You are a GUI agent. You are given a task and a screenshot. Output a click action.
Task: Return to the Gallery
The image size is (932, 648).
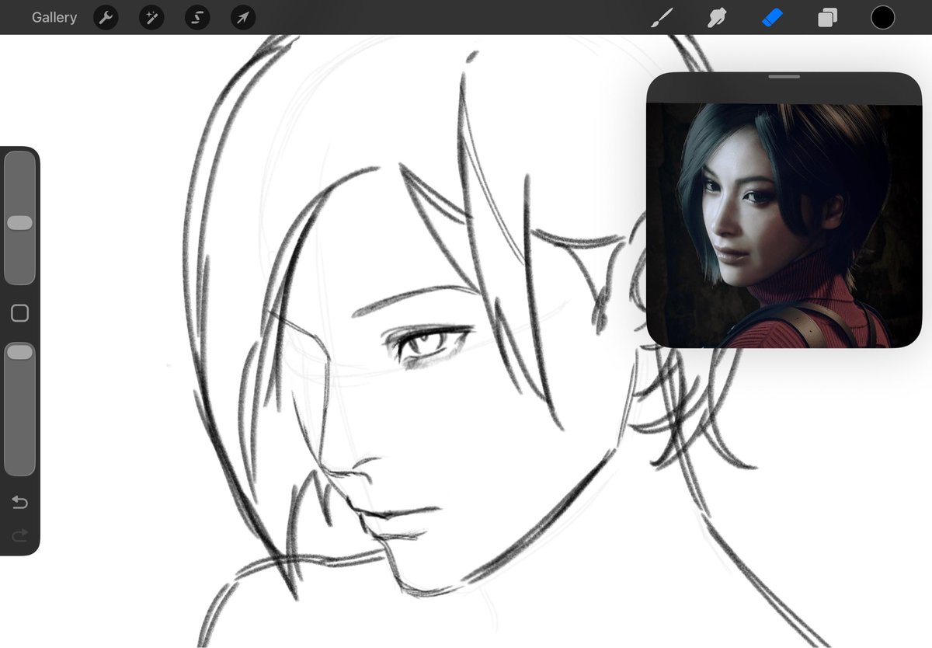pos(54,17)
